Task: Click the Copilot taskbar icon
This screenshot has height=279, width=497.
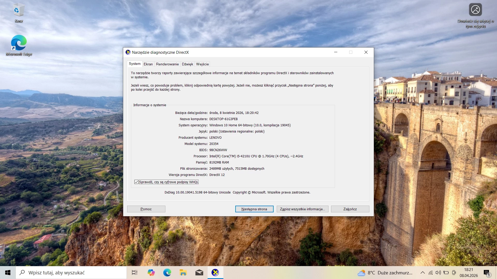Action: tap(151, 273)
